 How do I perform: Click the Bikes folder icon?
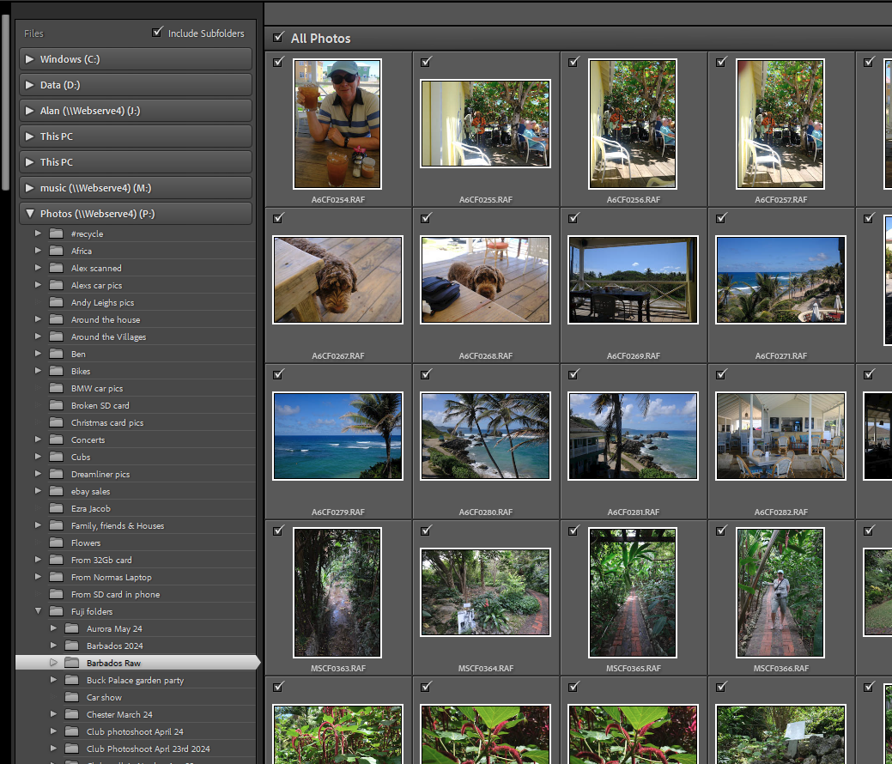[x=57, y=371]
